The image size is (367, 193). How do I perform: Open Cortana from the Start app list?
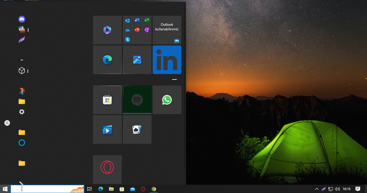point(22,143)
